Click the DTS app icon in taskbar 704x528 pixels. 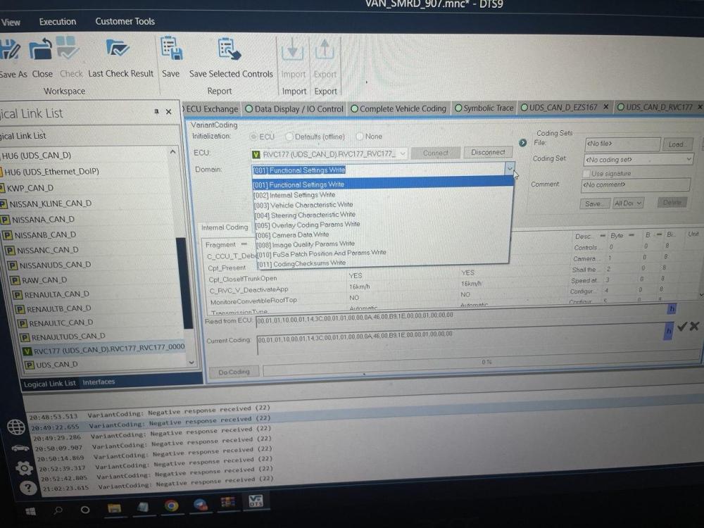pos(256,500)
